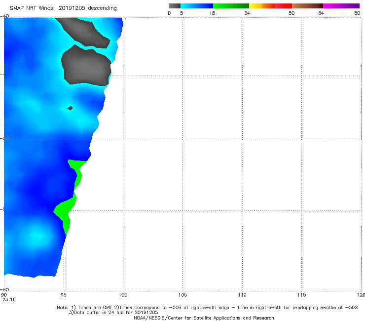Pick the brown segment of the color bar
The image size is (365, 321).
pos(307,6)
